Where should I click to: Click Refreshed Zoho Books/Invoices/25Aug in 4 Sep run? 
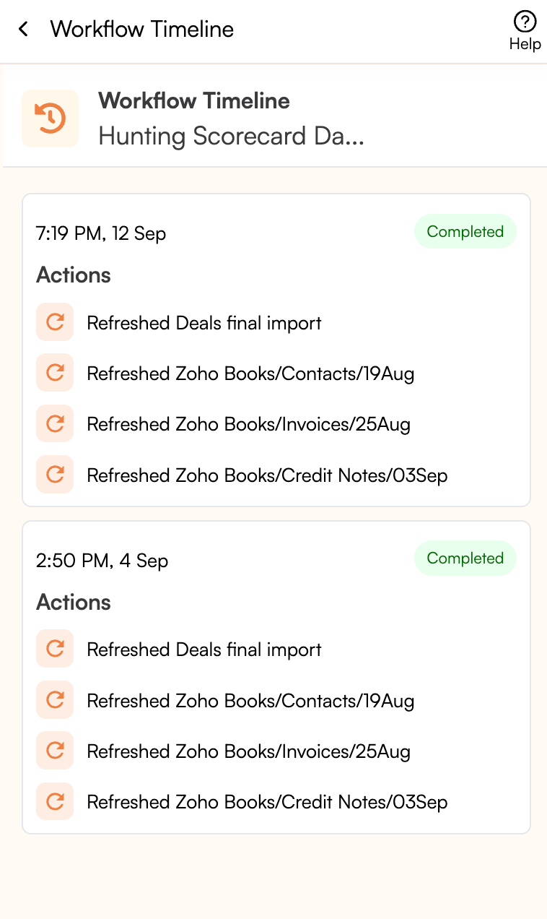[248, 751]
